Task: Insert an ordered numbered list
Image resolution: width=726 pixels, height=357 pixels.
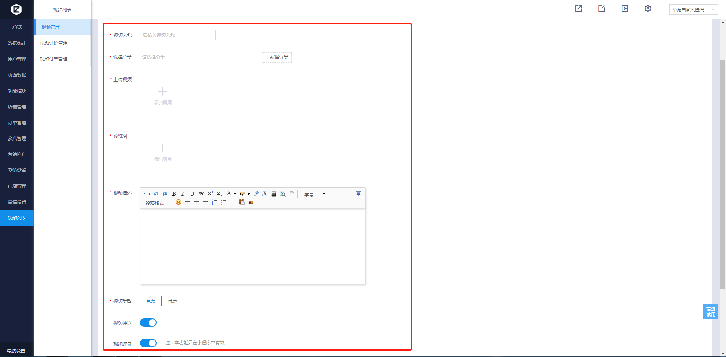Action: click(x=215, y=202)
